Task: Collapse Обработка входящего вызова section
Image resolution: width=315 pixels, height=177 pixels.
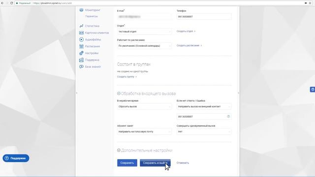Action: point(119,93)
